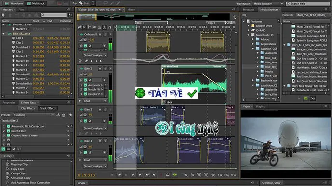Move playhead to previous marker
Screen dimensions: 332x186
(x=133, y=175)
